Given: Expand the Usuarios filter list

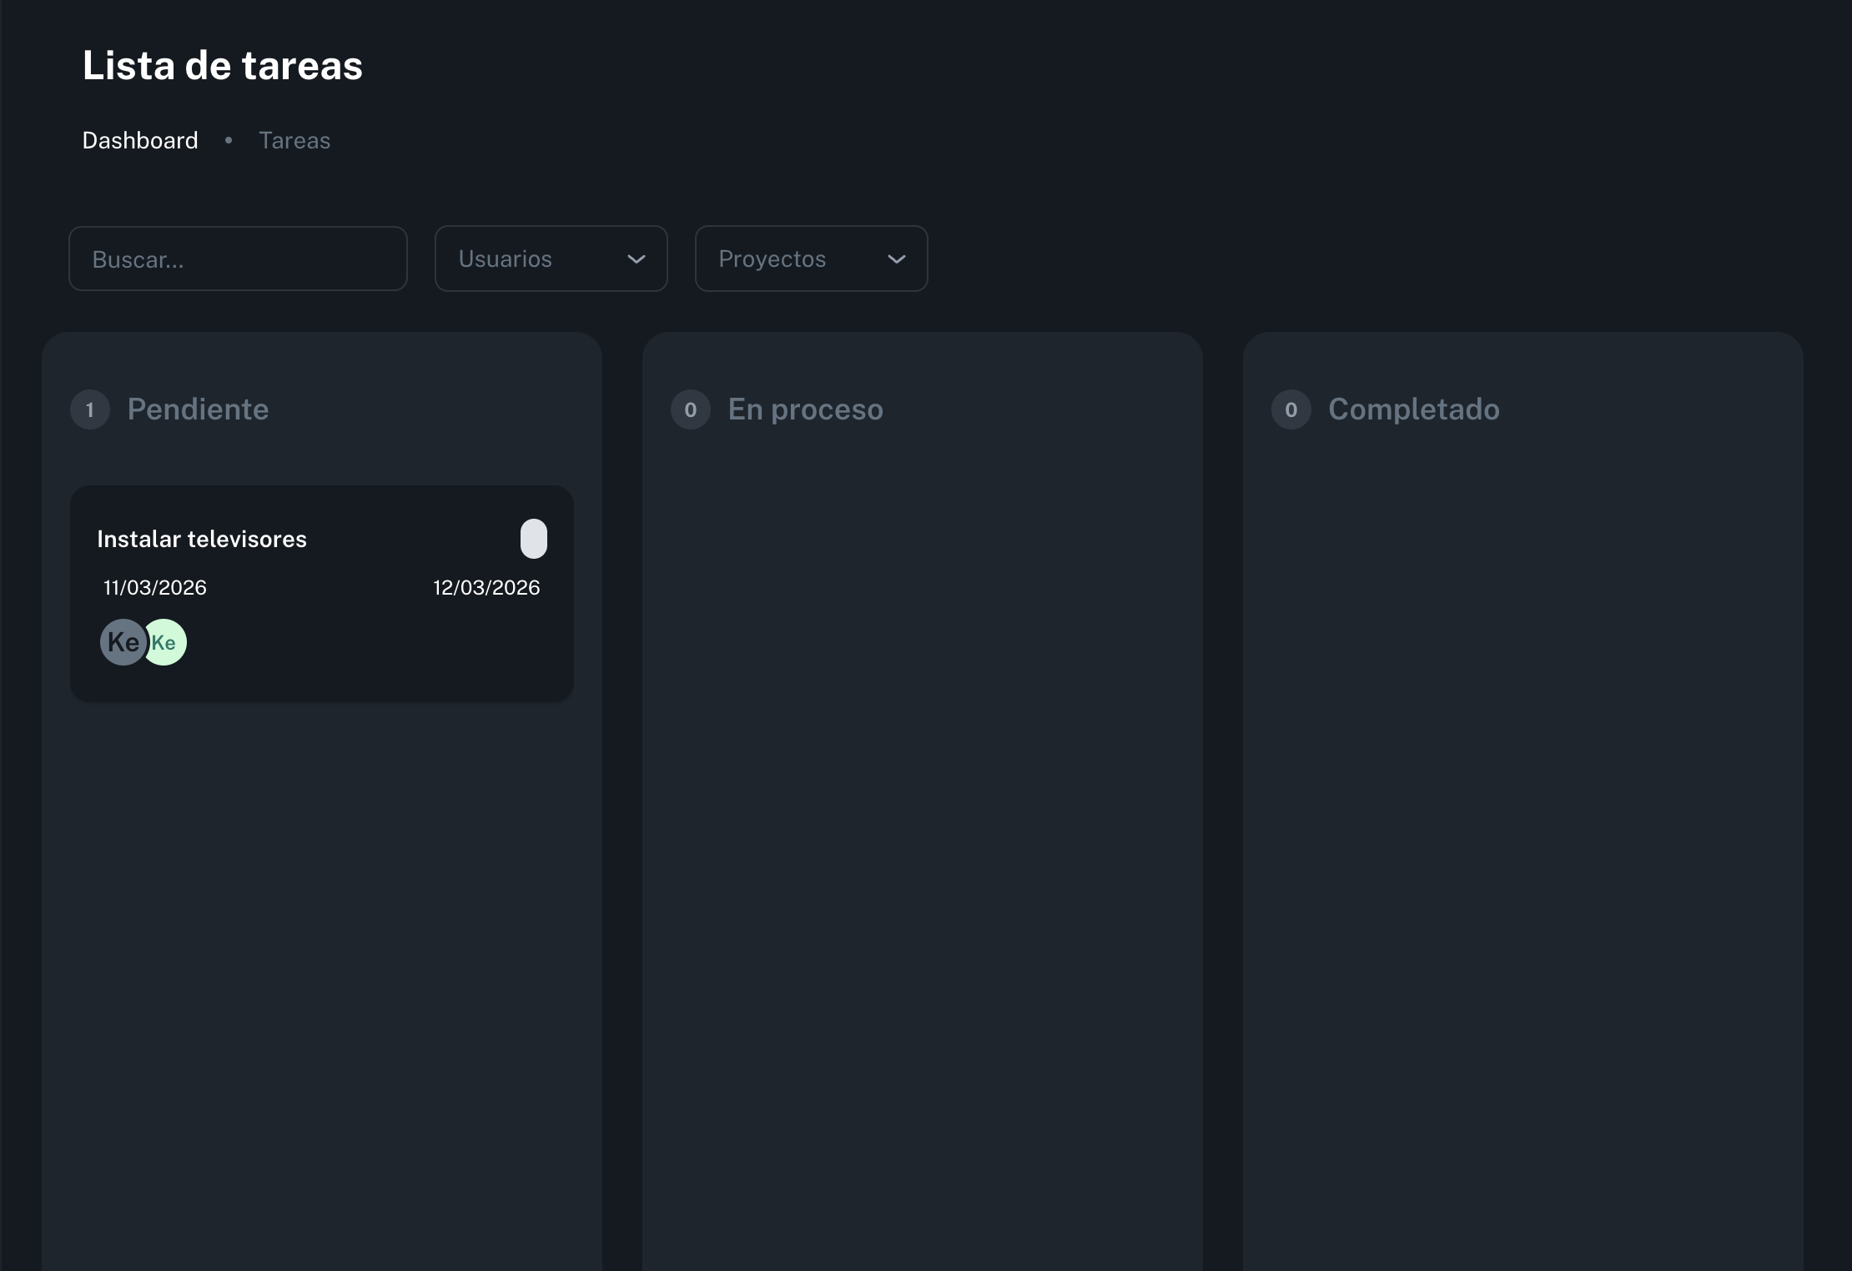Looking at the screenshot, I should (551, 259).
